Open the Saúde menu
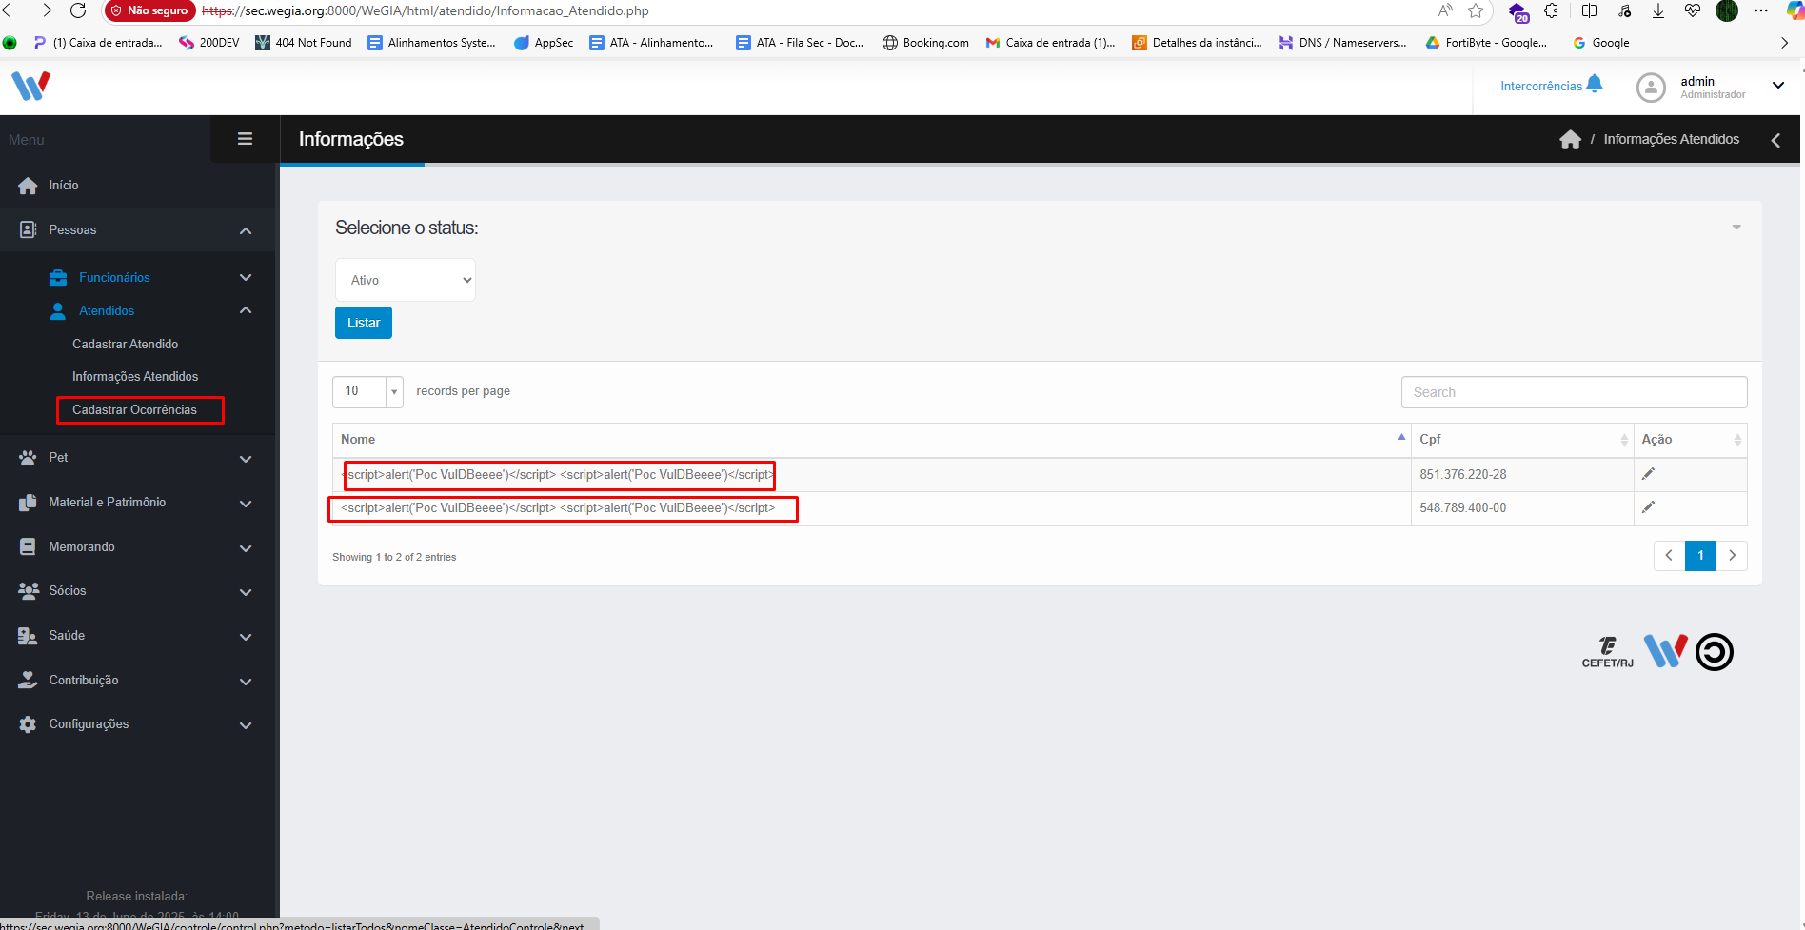This screenshot has width=1805, height=930. 67,636
